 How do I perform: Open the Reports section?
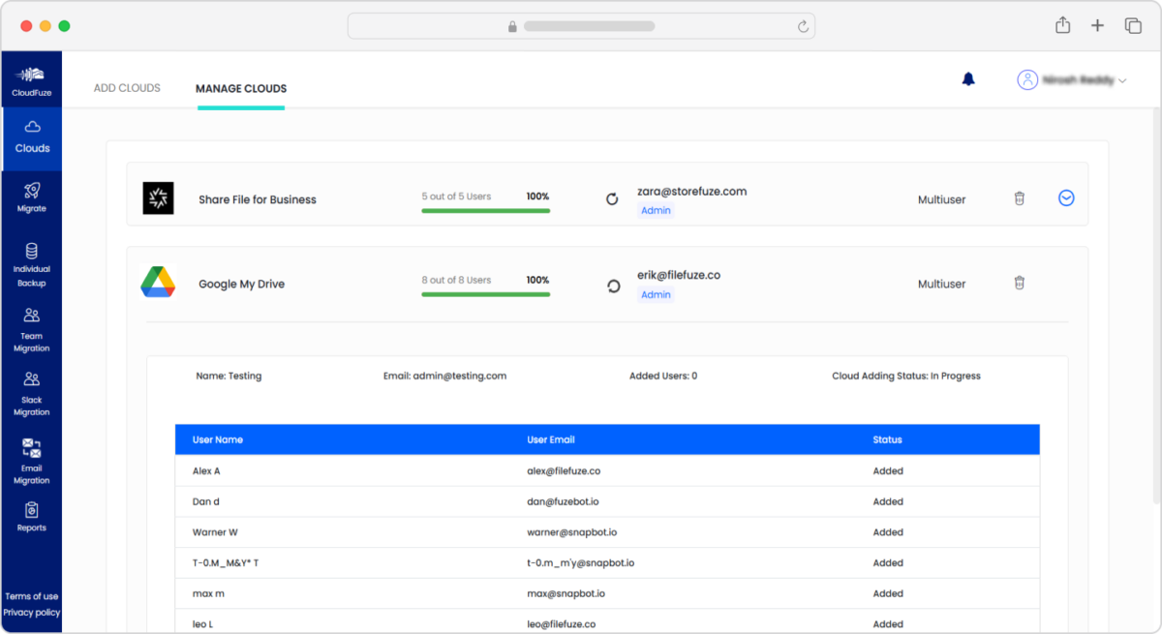click(x=31, y=514)
